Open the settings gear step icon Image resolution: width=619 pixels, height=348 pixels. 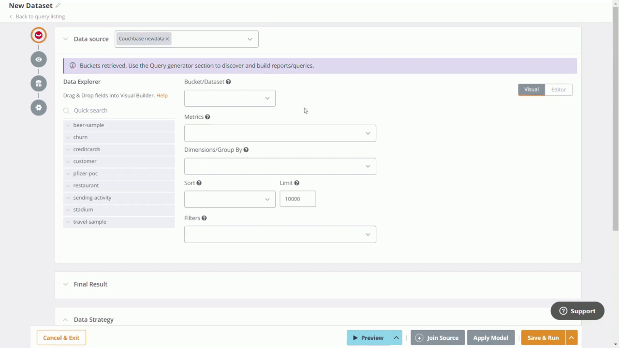[x=38, y=107]
